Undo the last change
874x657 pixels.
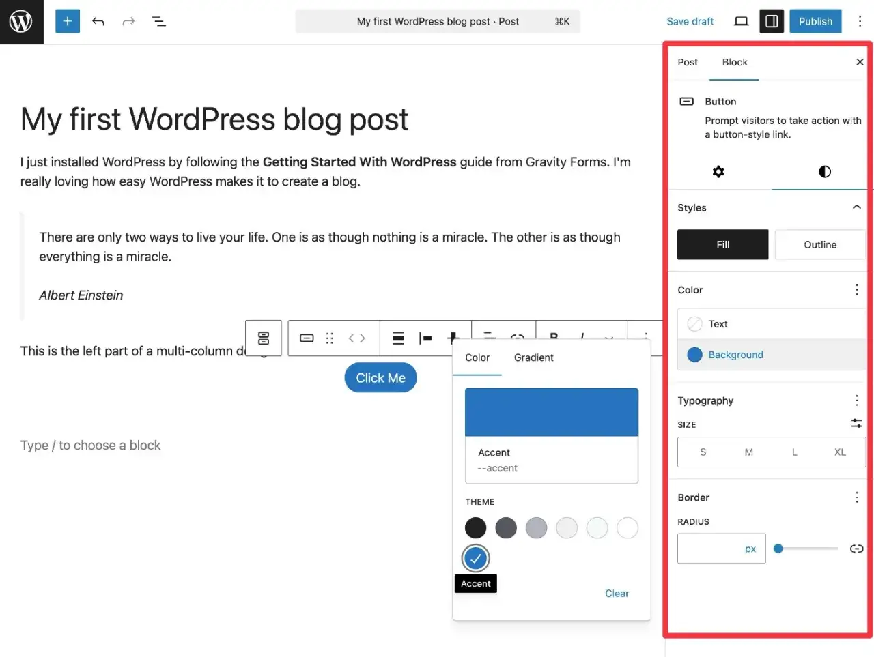click(98, 21)
